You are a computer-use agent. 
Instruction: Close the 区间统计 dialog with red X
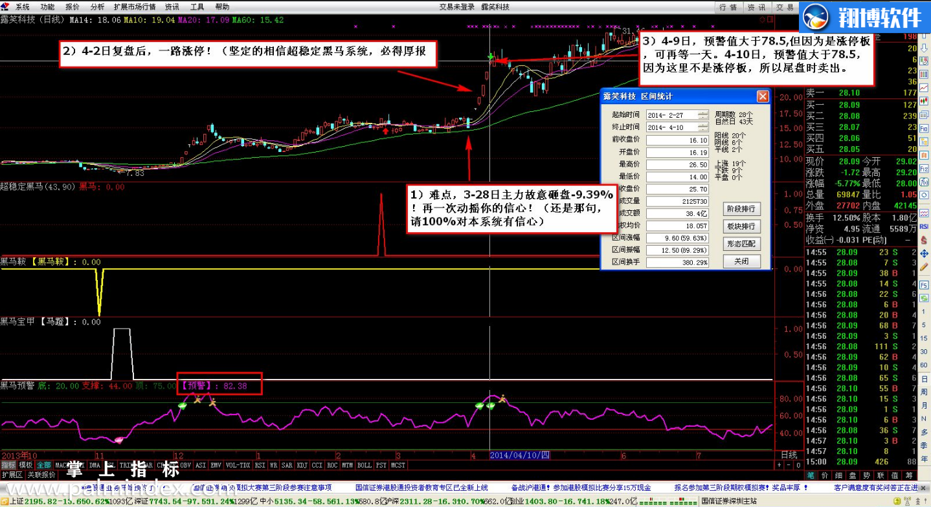[763, 96]
